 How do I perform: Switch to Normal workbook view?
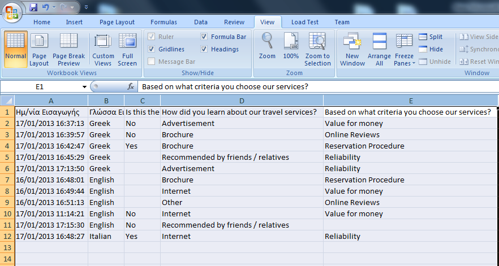tap(16, 49)
